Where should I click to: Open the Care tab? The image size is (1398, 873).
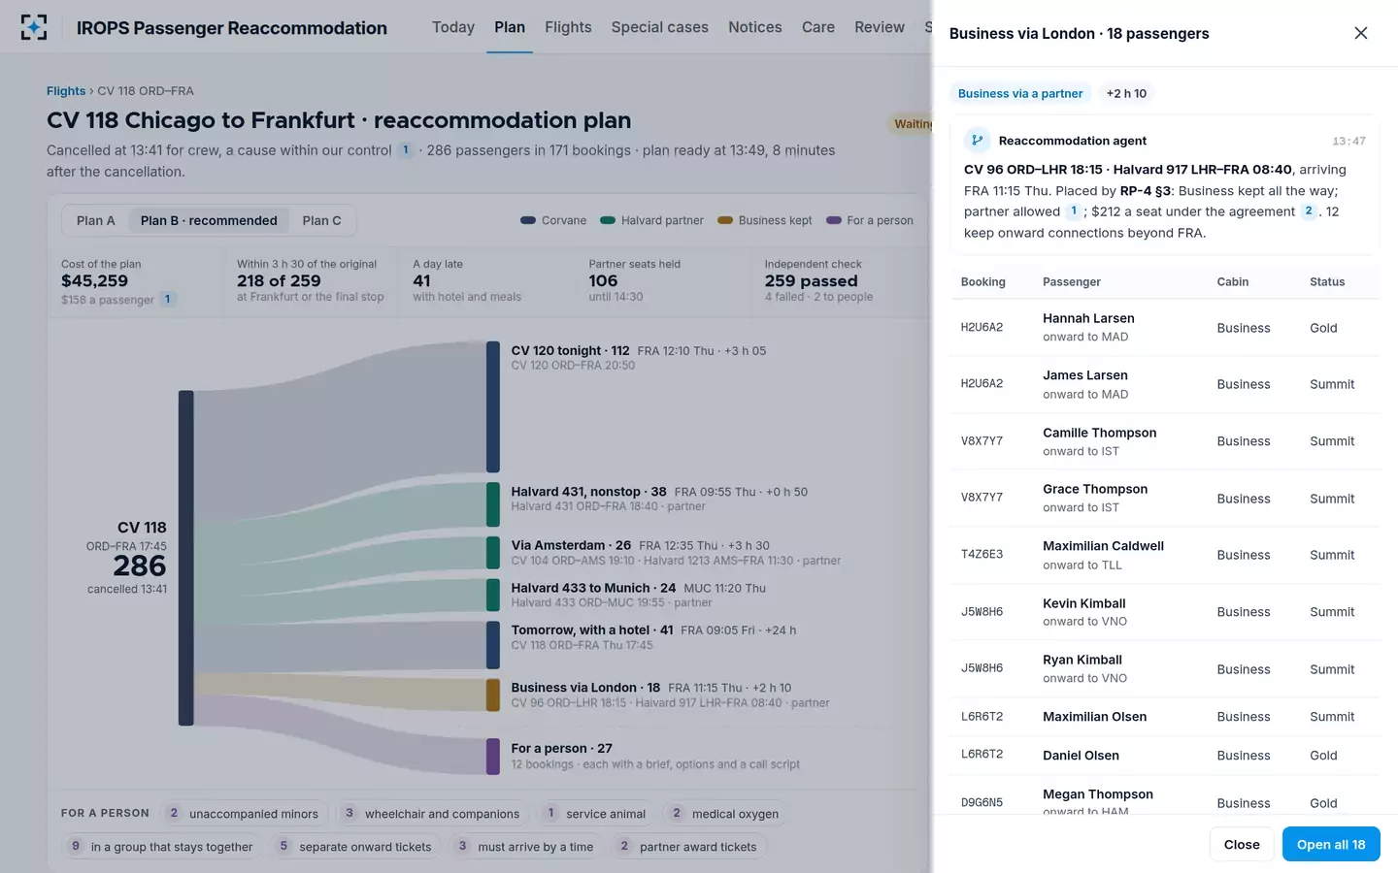pyautogui.click(x=818, y=27)
